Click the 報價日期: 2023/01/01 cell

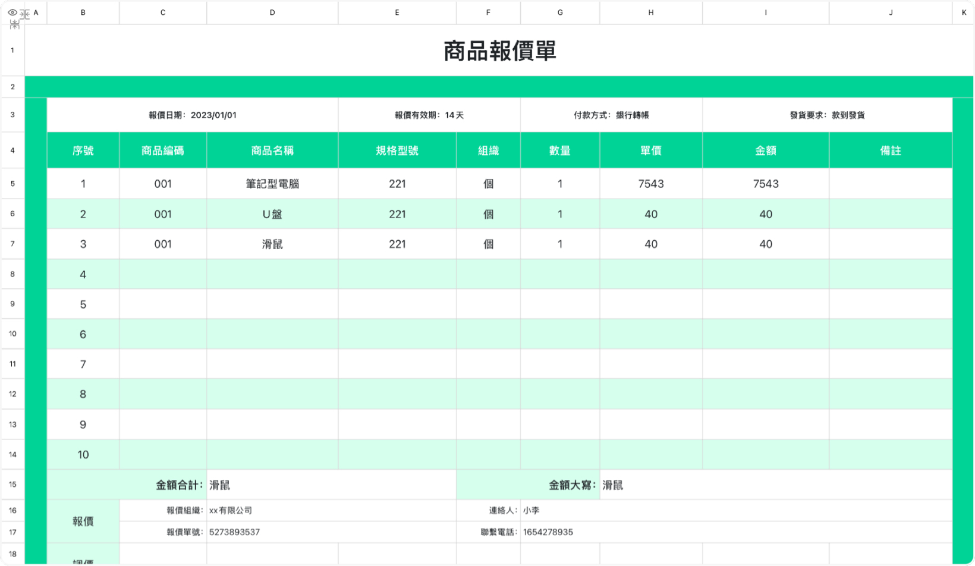click(193, 115)
